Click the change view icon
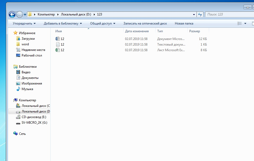The width and height of the screenshot is (254, 161). [x=239, y=23]
